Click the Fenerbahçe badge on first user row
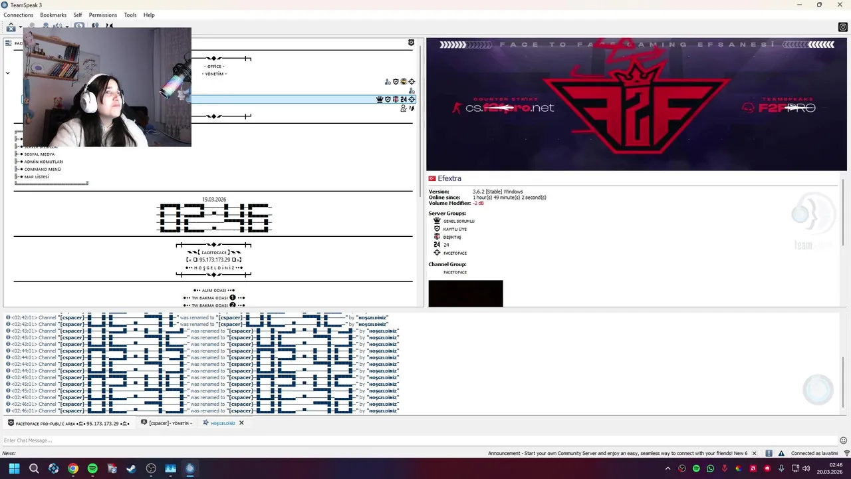 click(x=404, y=82)
